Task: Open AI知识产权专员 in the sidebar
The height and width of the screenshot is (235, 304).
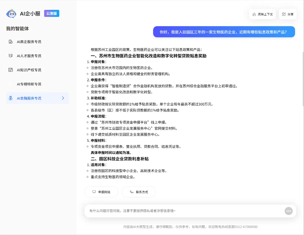Action: 29,70
